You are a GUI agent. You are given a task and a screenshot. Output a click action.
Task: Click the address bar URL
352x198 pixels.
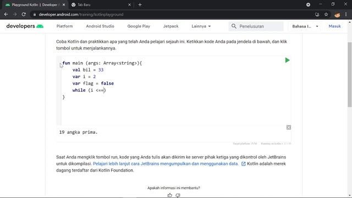point(81,15)
